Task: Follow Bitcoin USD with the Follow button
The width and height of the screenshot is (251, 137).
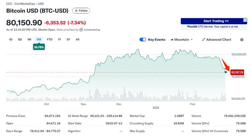Action: point(81,11)
